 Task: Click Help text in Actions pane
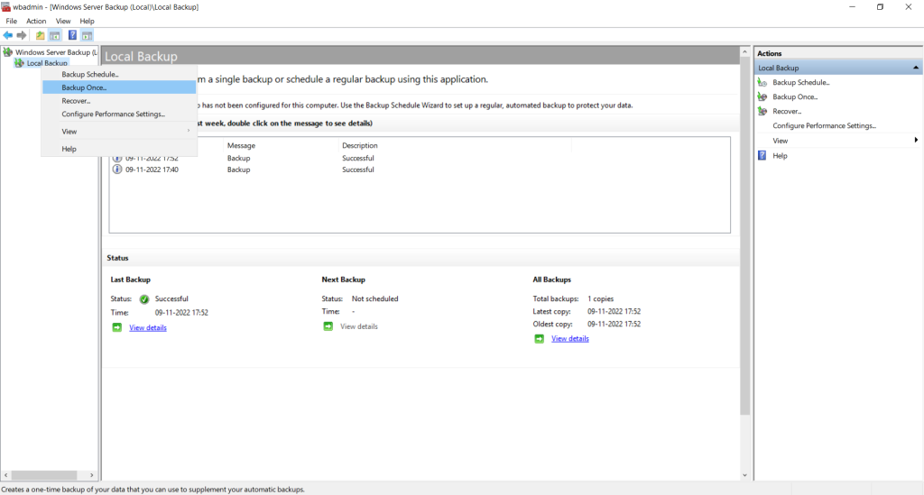click(780, 155)
